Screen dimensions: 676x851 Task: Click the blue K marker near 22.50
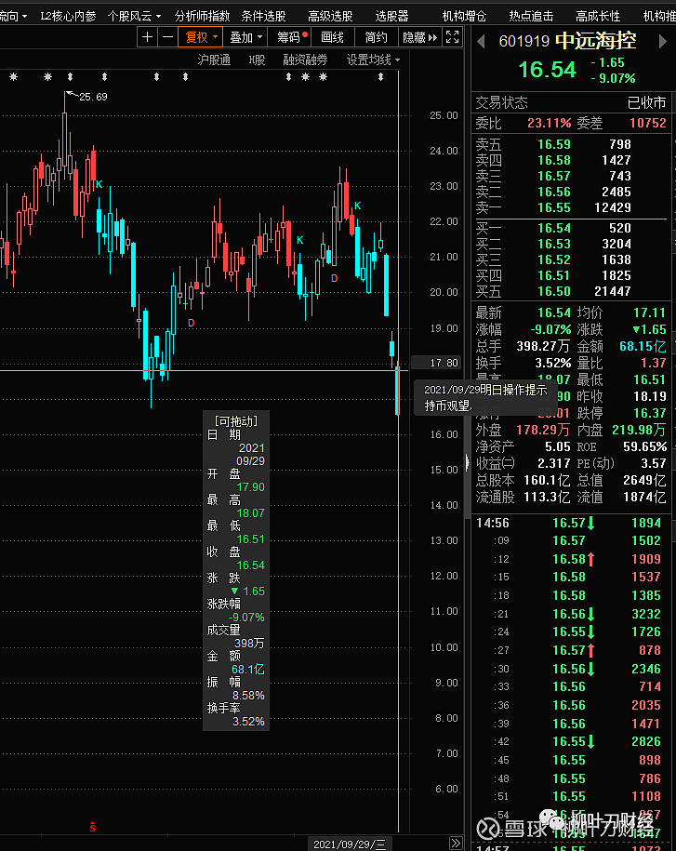(358, 206)
